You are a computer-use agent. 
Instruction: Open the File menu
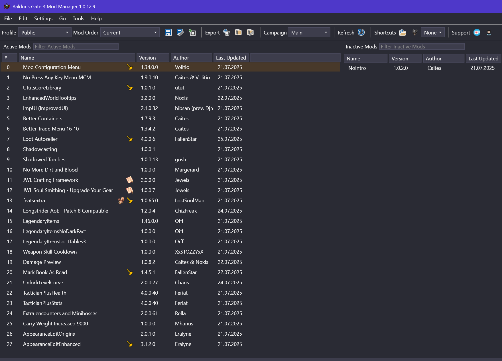click(x=8, y=19)
